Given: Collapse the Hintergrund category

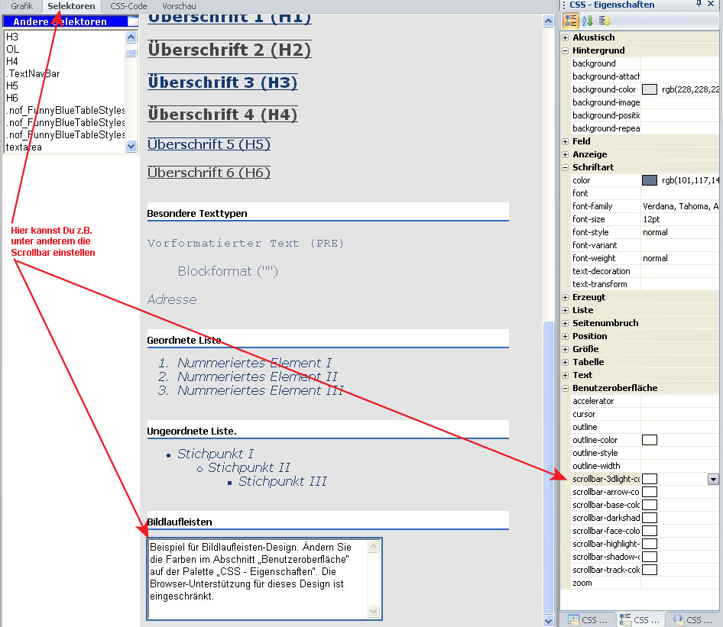Looking at the screenshot, I should tap(566, 50).
